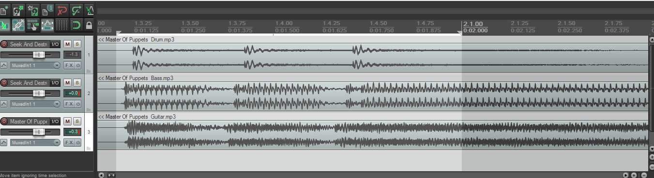Arm track 1 record button
Screen dimensions: 654x178
coord(4,44)
